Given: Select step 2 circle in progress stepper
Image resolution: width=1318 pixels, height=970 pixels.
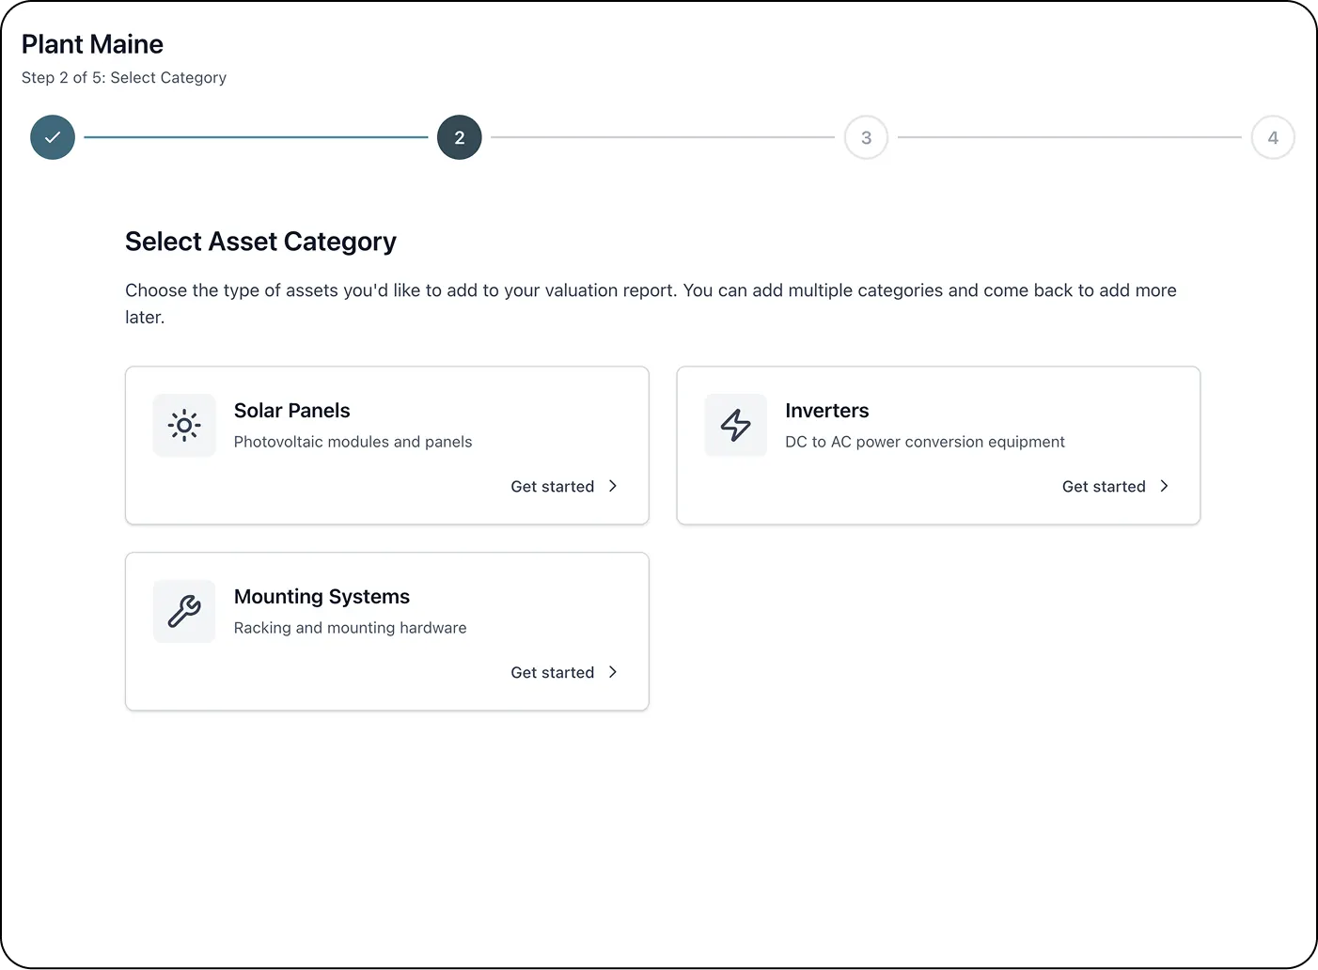Looking at the screenshot, I should (x=460, y=137).
